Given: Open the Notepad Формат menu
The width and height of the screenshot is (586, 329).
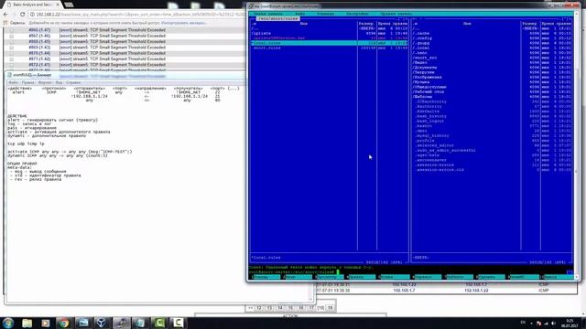Looking at the screenshot, I should click(x=45, y=82).
